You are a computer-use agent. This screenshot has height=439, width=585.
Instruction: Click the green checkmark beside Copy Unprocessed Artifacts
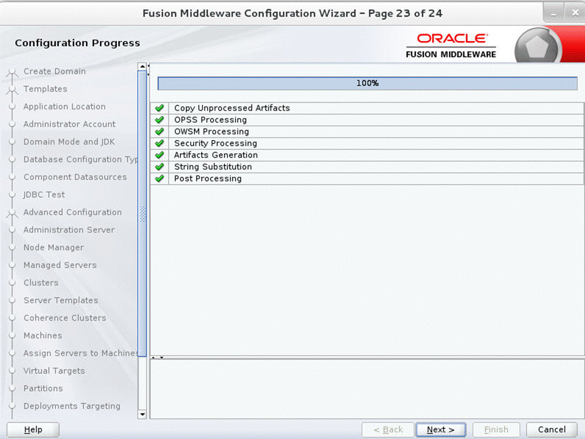pyautogui.click(x=159, y=108)
